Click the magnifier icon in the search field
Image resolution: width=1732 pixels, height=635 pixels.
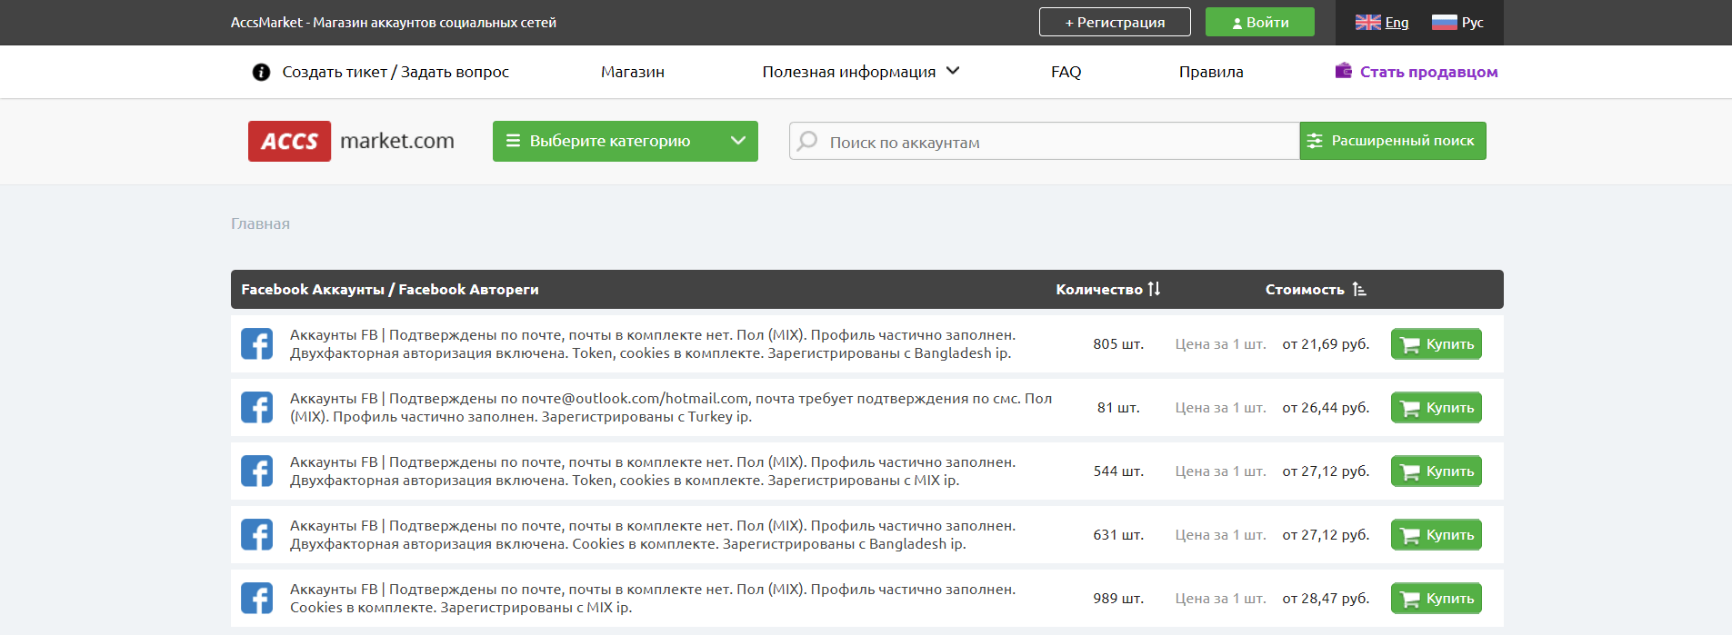[807, 141]
